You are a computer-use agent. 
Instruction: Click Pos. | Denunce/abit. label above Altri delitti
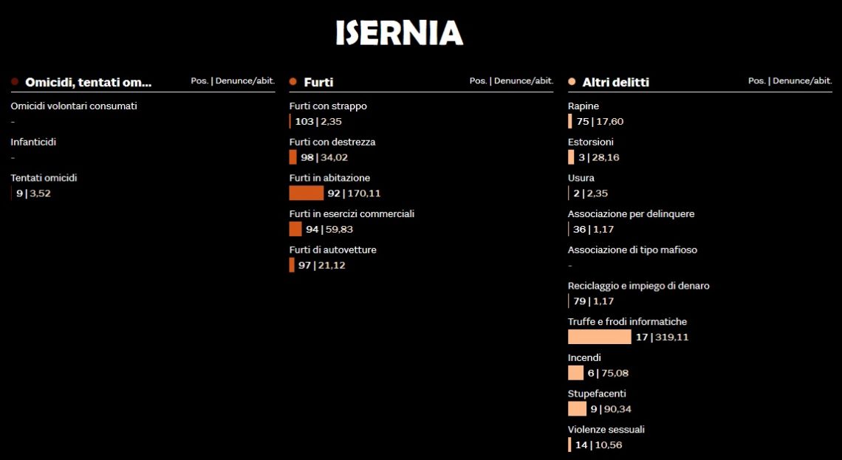(790, 81)
